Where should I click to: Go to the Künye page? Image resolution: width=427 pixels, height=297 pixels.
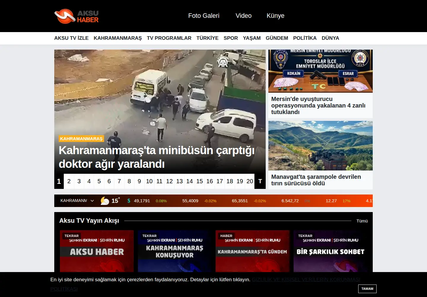pos(275,16)
